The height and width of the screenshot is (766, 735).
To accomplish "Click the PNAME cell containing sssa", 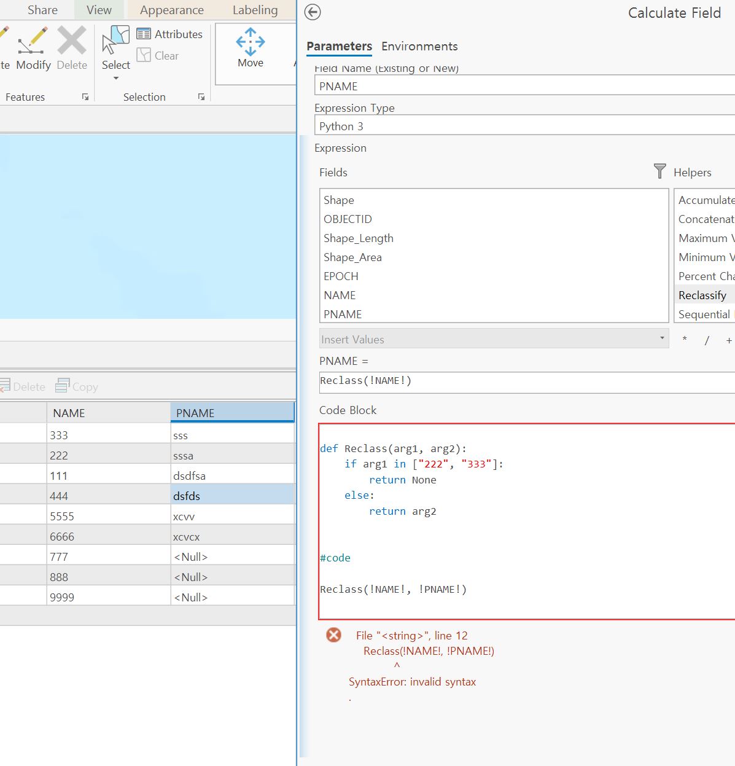I will [233, 455].
